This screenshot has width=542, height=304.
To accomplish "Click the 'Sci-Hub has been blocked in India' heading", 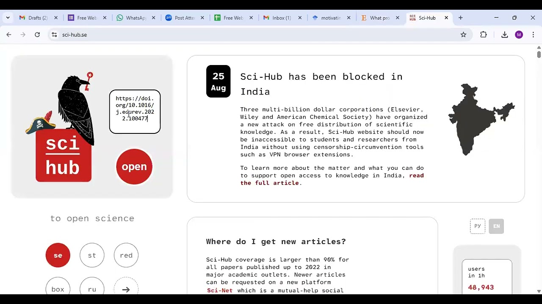I will (321, 84).
